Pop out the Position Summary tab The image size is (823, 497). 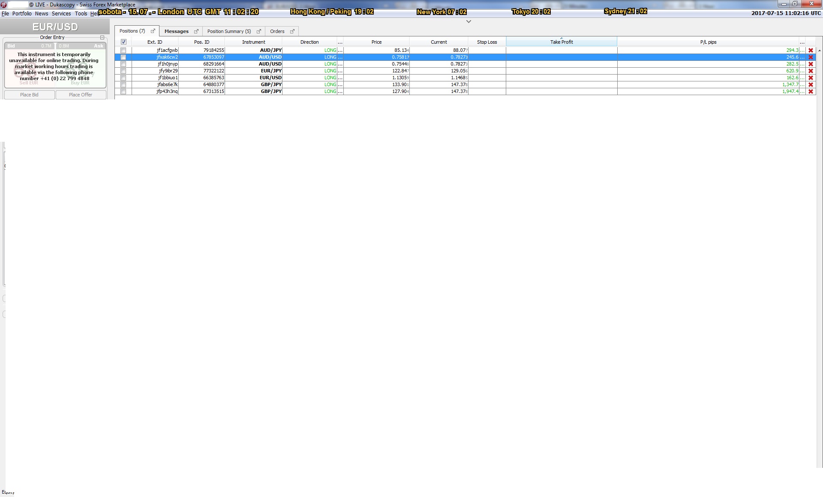(258, 31)
